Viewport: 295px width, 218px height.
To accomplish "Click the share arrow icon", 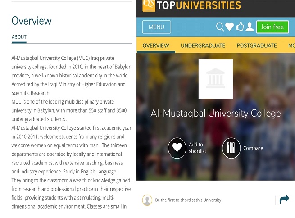I will coord(284,200).
